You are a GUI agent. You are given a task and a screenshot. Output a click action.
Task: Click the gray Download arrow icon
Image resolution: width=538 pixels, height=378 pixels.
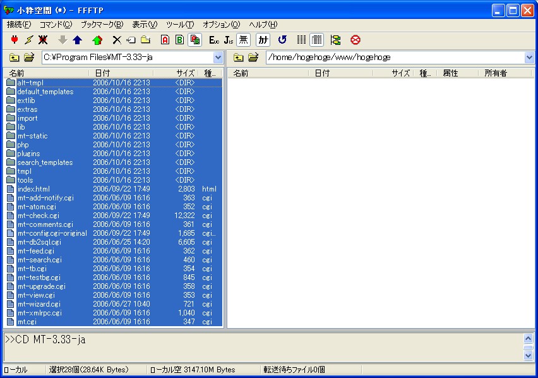tap(63, 40)
